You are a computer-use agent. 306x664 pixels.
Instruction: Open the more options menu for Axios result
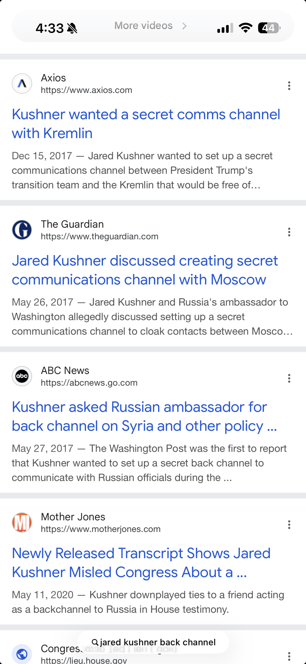tap(289, 86)
